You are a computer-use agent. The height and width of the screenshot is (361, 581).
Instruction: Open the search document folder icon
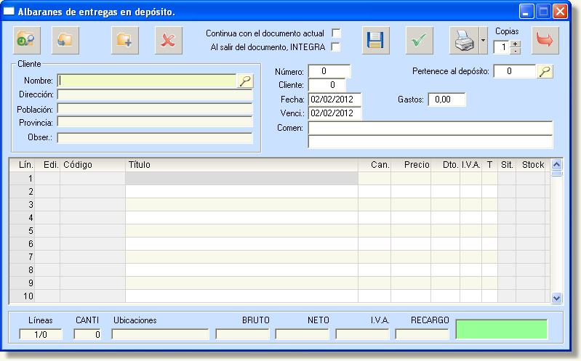pyautogui.click(x=27, y=40)
